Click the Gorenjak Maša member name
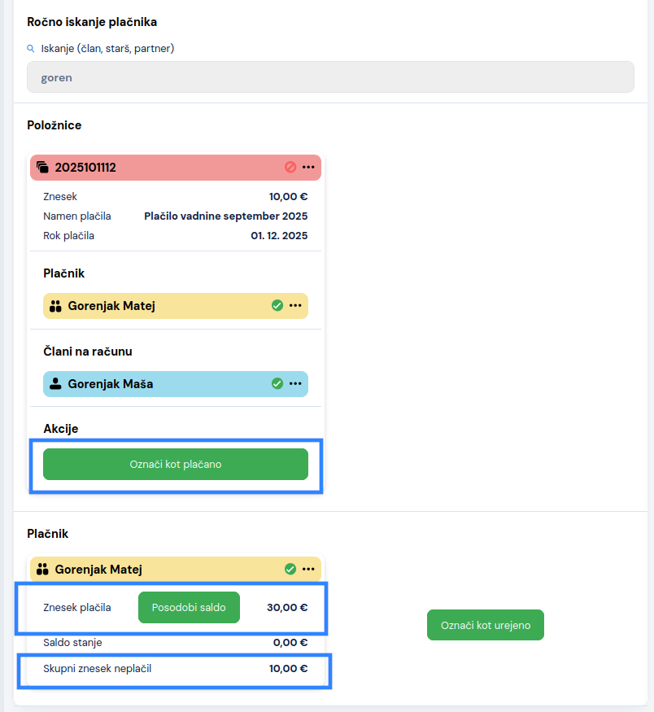654x712 pixels. click(110, 383)
